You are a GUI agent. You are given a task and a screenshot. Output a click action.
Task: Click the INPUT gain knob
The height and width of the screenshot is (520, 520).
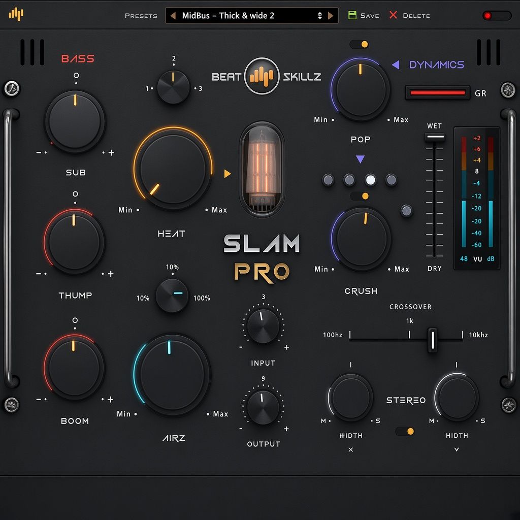(264, 327)
